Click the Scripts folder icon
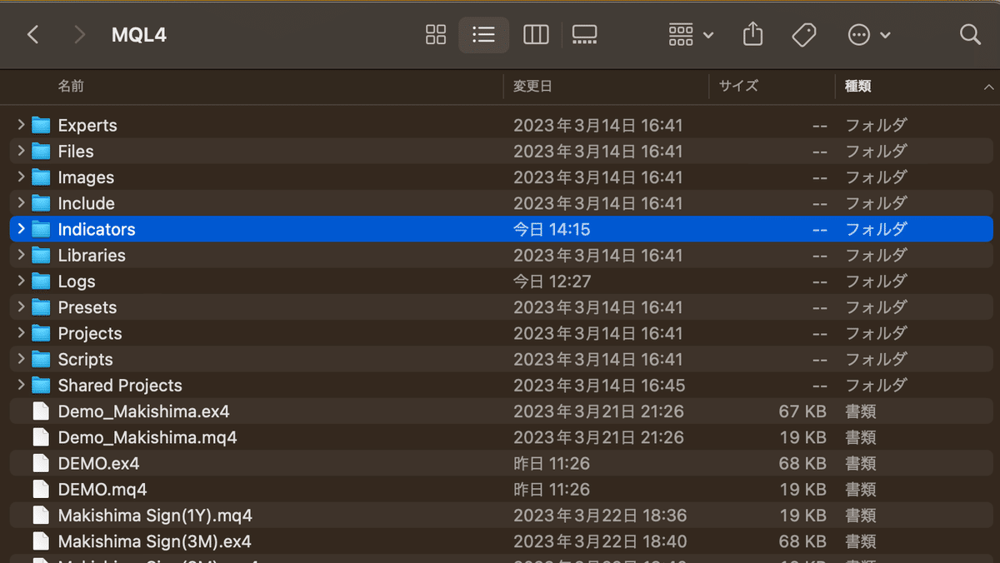This screenshot has width=1000, height=563. tap(41, 359)
